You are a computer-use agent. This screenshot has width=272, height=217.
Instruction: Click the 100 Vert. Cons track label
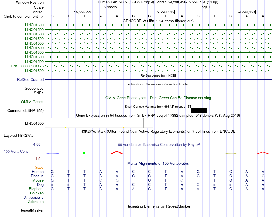(16, 151)
